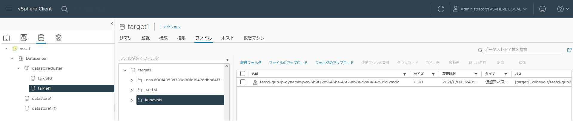Open datastore browser in new window icon

[x=569, y=50]
